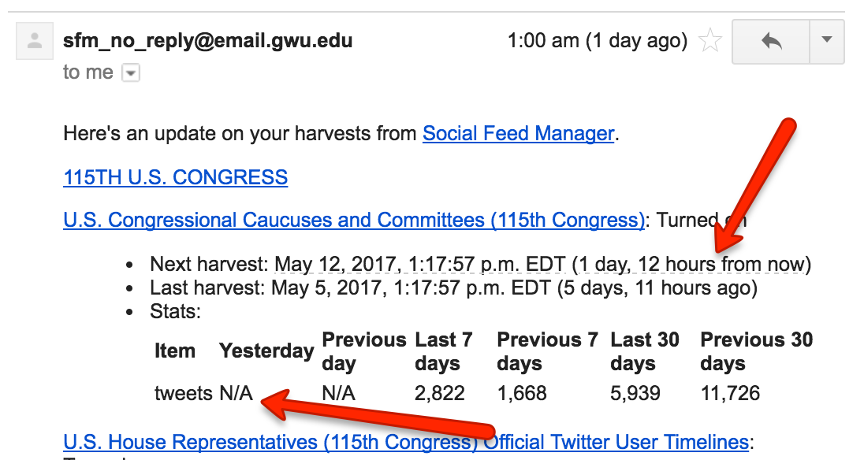
Task: Click the tweets row label
Action: tap(184, 393)
